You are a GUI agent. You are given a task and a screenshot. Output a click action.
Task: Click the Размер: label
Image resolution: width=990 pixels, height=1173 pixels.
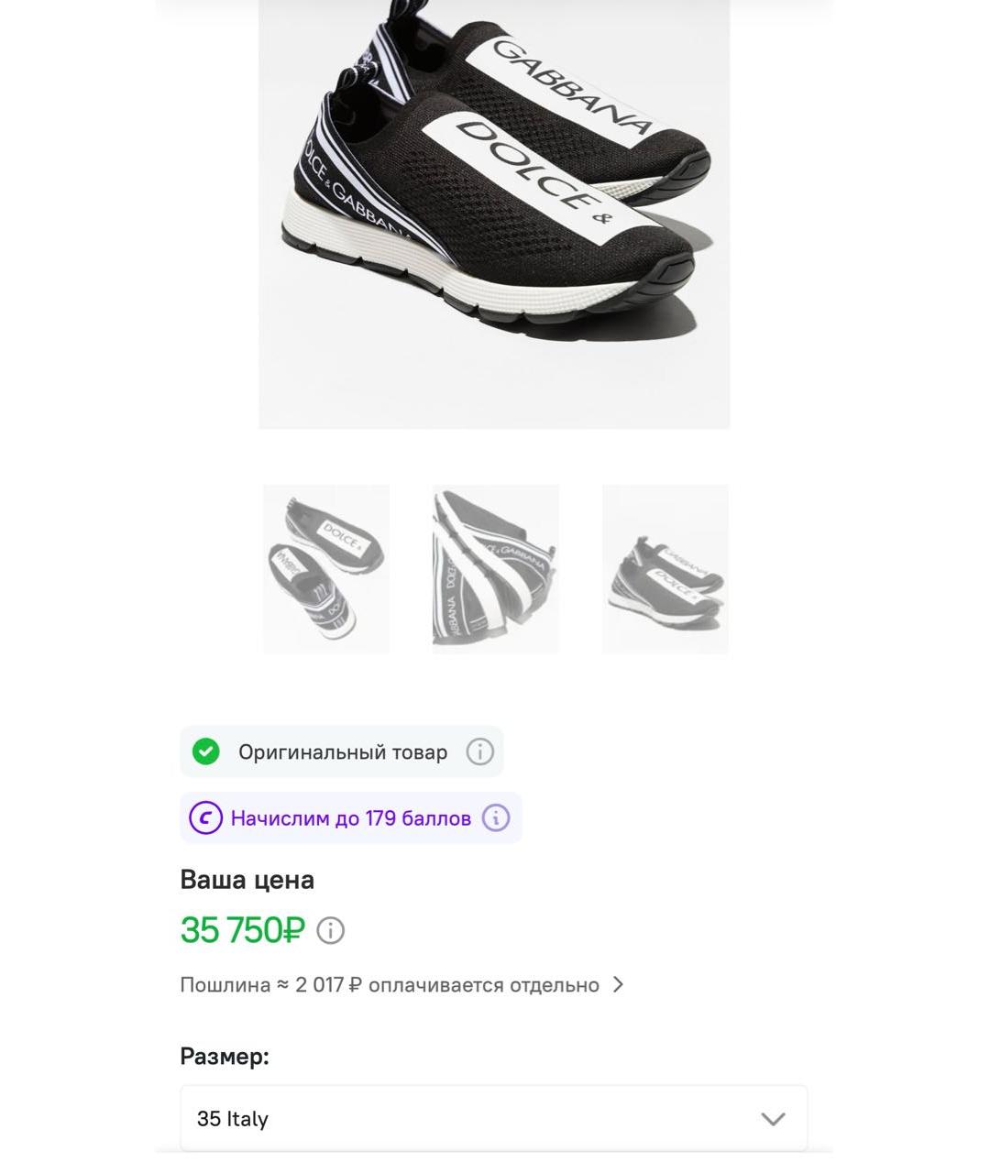(x=225, y=1057)
